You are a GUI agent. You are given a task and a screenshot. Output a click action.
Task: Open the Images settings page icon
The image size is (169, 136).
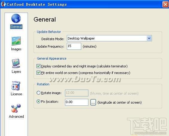coord(16,41)
